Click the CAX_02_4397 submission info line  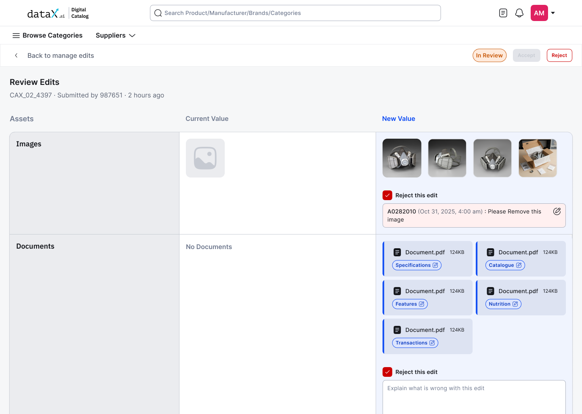(x=87, y=95)
